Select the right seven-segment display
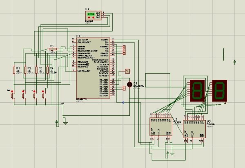 coord(220,91)
